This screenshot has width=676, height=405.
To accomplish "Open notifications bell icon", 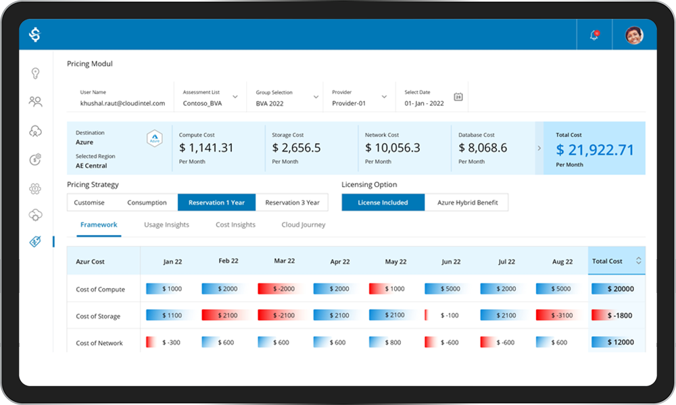I will [x=594, y=35].
